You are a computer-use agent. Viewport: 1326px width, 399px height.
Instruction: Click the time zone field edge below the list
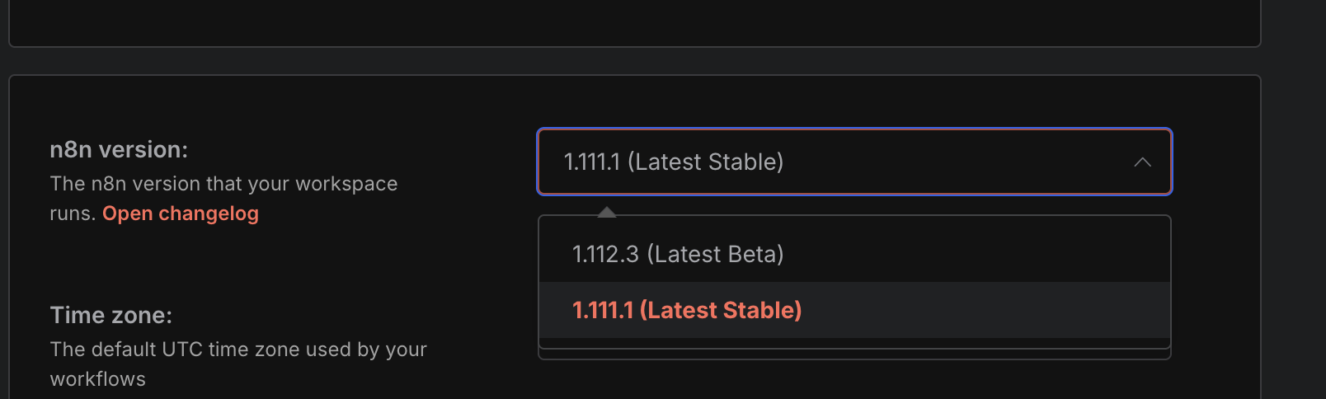[x=854, y=355]
